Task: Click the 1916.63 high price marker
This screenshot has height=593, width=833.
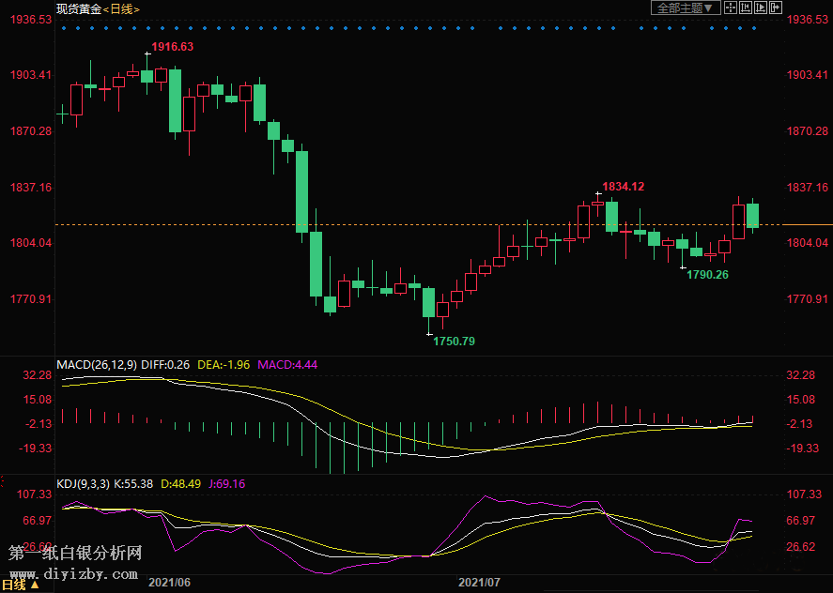Action: point(173,47)
